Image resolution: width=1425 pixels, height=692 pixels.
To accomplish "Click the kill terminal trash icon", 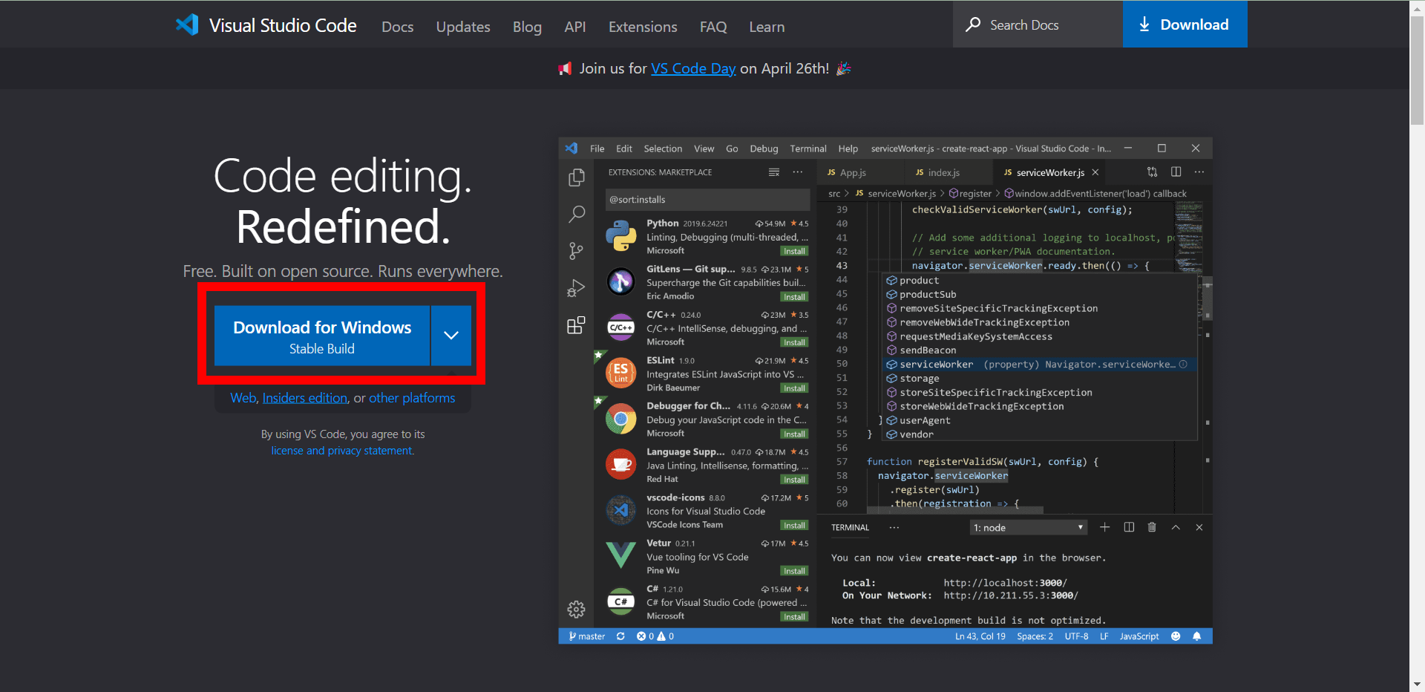I will point(1152,527).
